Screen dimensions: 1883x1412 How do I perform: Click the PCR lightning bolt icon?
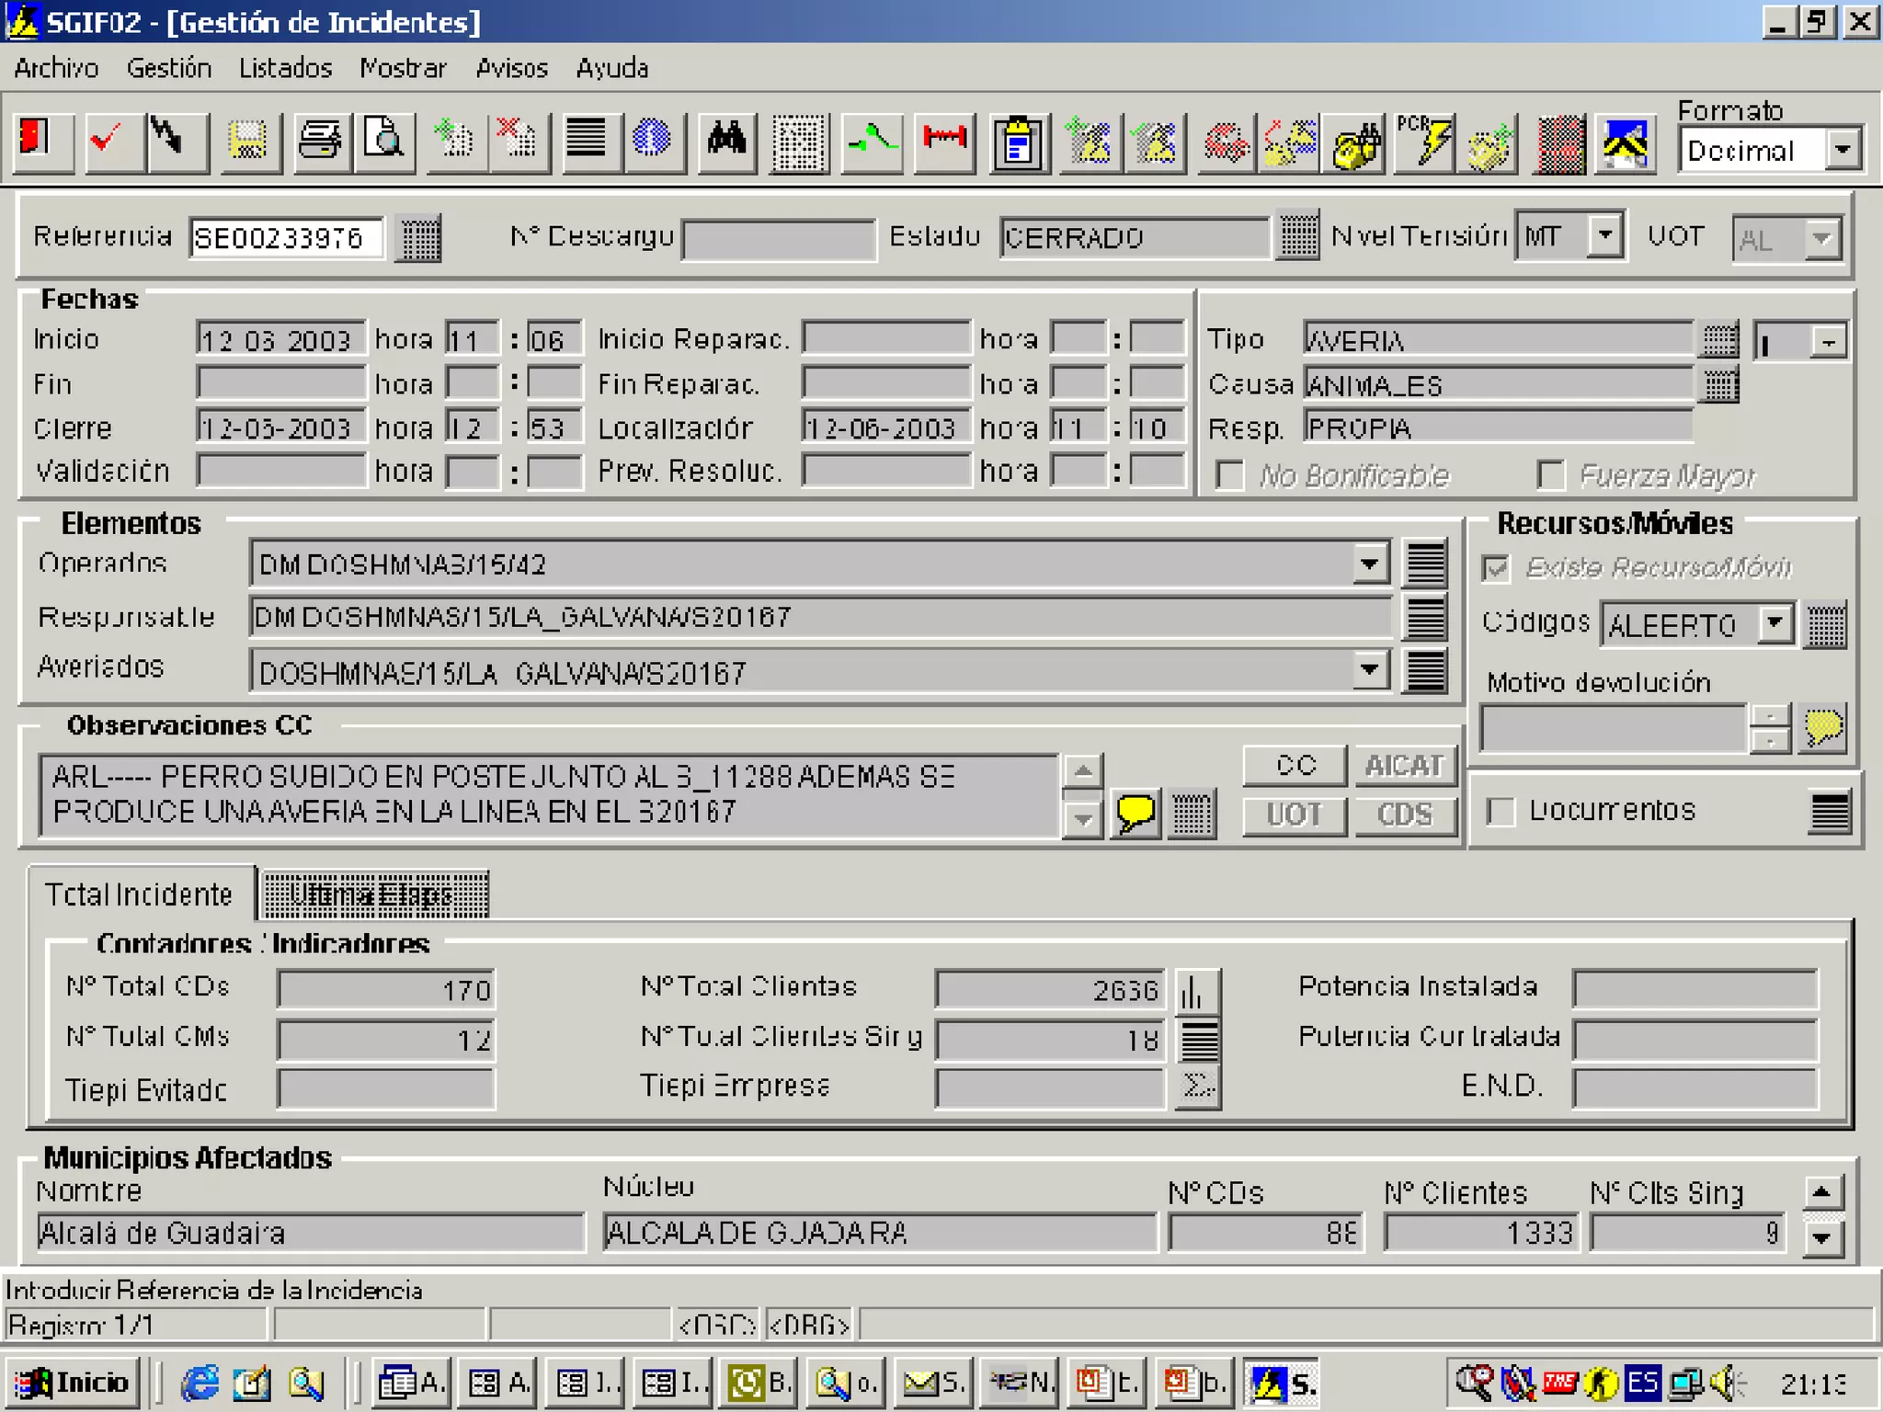[x=1422, y=142]
